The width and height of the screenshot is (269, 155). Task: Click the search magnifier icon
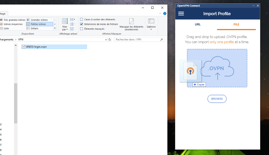pyautogui.click(x=161, y=40)
